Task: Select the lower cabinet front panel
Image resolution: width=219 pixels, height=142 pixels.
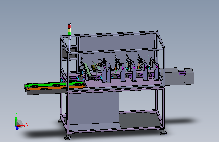Action: [x=94, y=108]
